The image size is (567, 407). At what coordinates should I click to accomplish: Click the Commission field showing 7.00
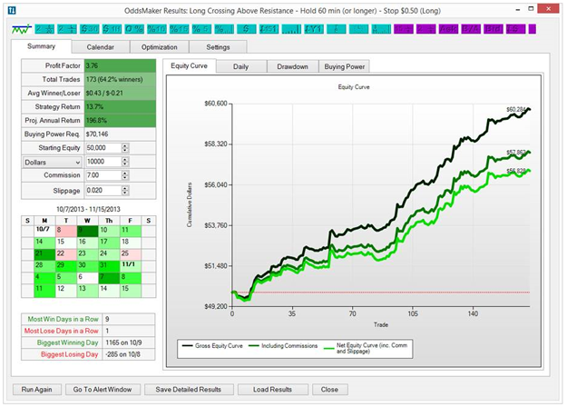point(103,175)
